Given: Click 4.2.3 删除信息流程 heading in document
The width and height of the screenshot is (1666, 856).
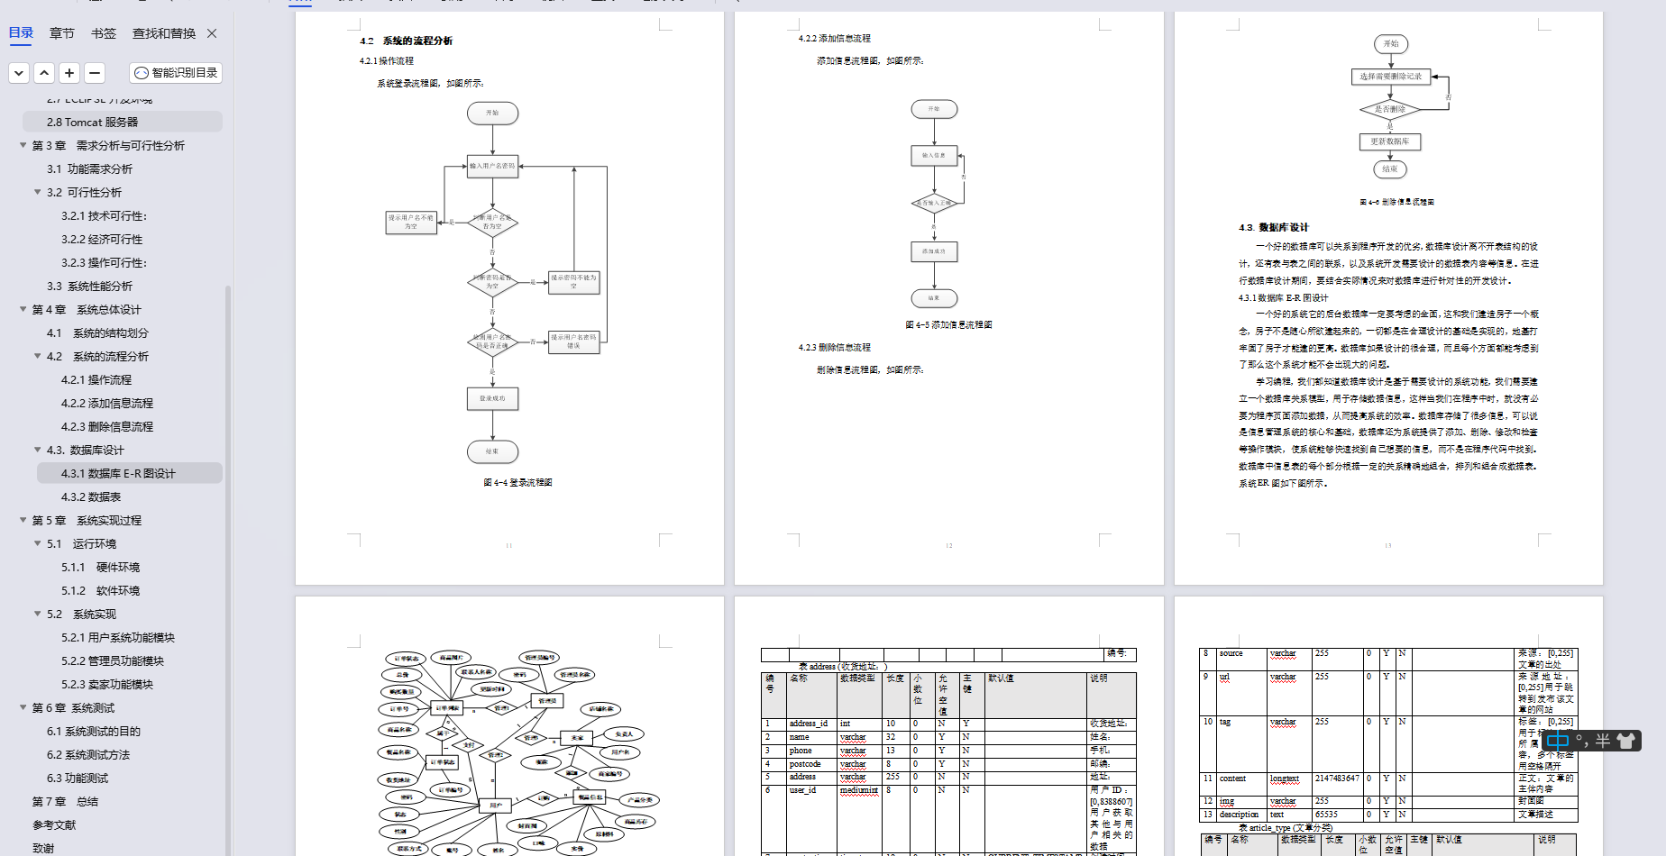Looking at the screenshot, I should [834, 347].
